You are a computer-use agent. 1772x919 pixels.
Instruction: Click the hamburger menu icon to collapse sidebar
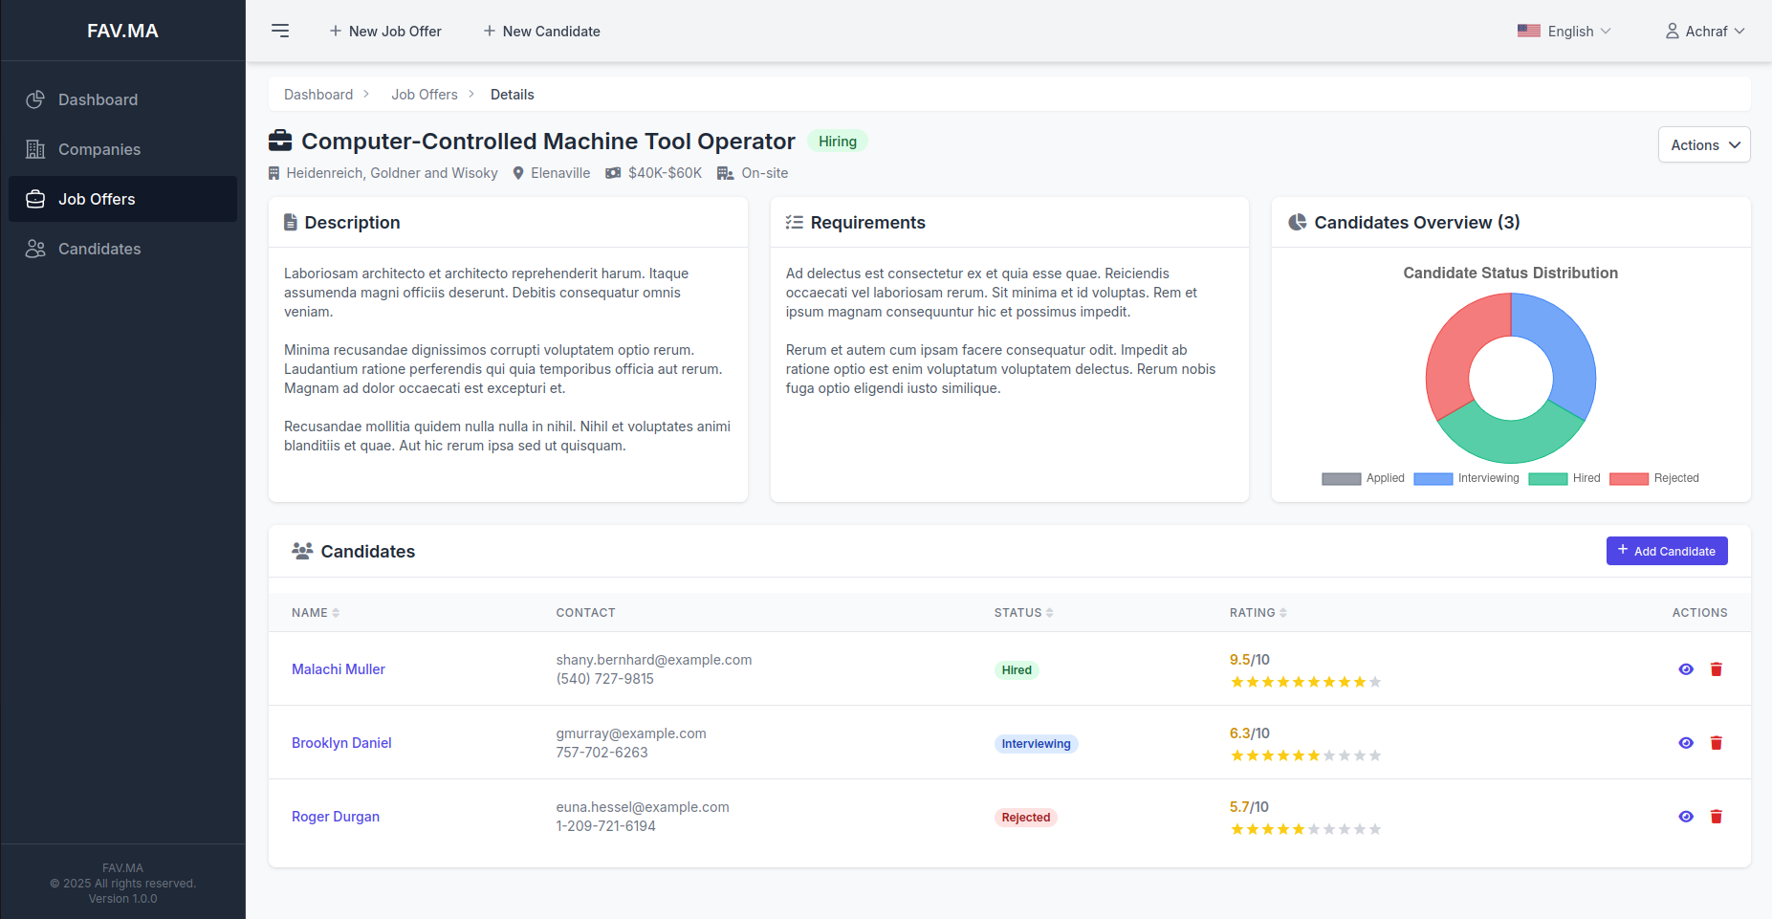point(280,31)
